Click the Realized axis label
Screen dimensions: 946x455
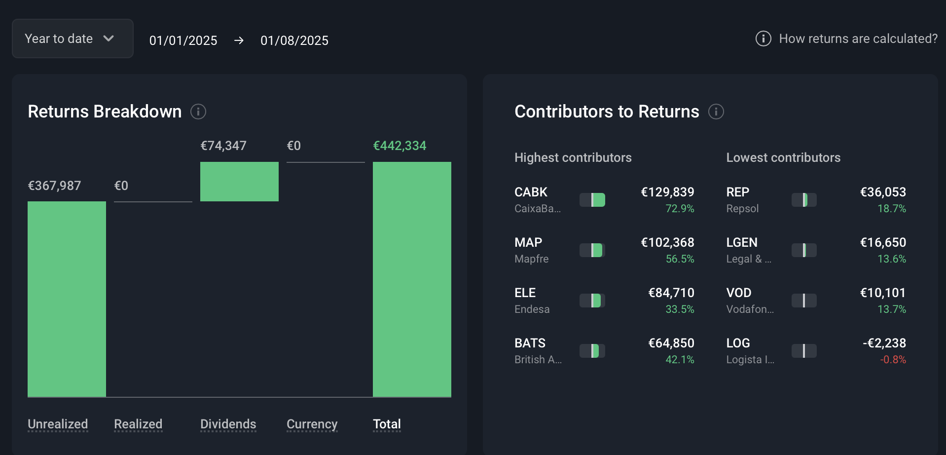coord(138,424)
